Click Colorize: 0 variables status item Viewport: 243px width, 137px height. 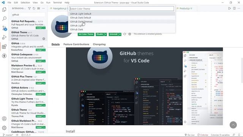pyautogui.click(x=220, y=135)
